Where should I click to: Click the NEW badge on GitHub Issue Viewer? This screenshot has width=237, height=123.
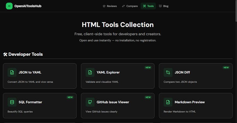(148, 97)
